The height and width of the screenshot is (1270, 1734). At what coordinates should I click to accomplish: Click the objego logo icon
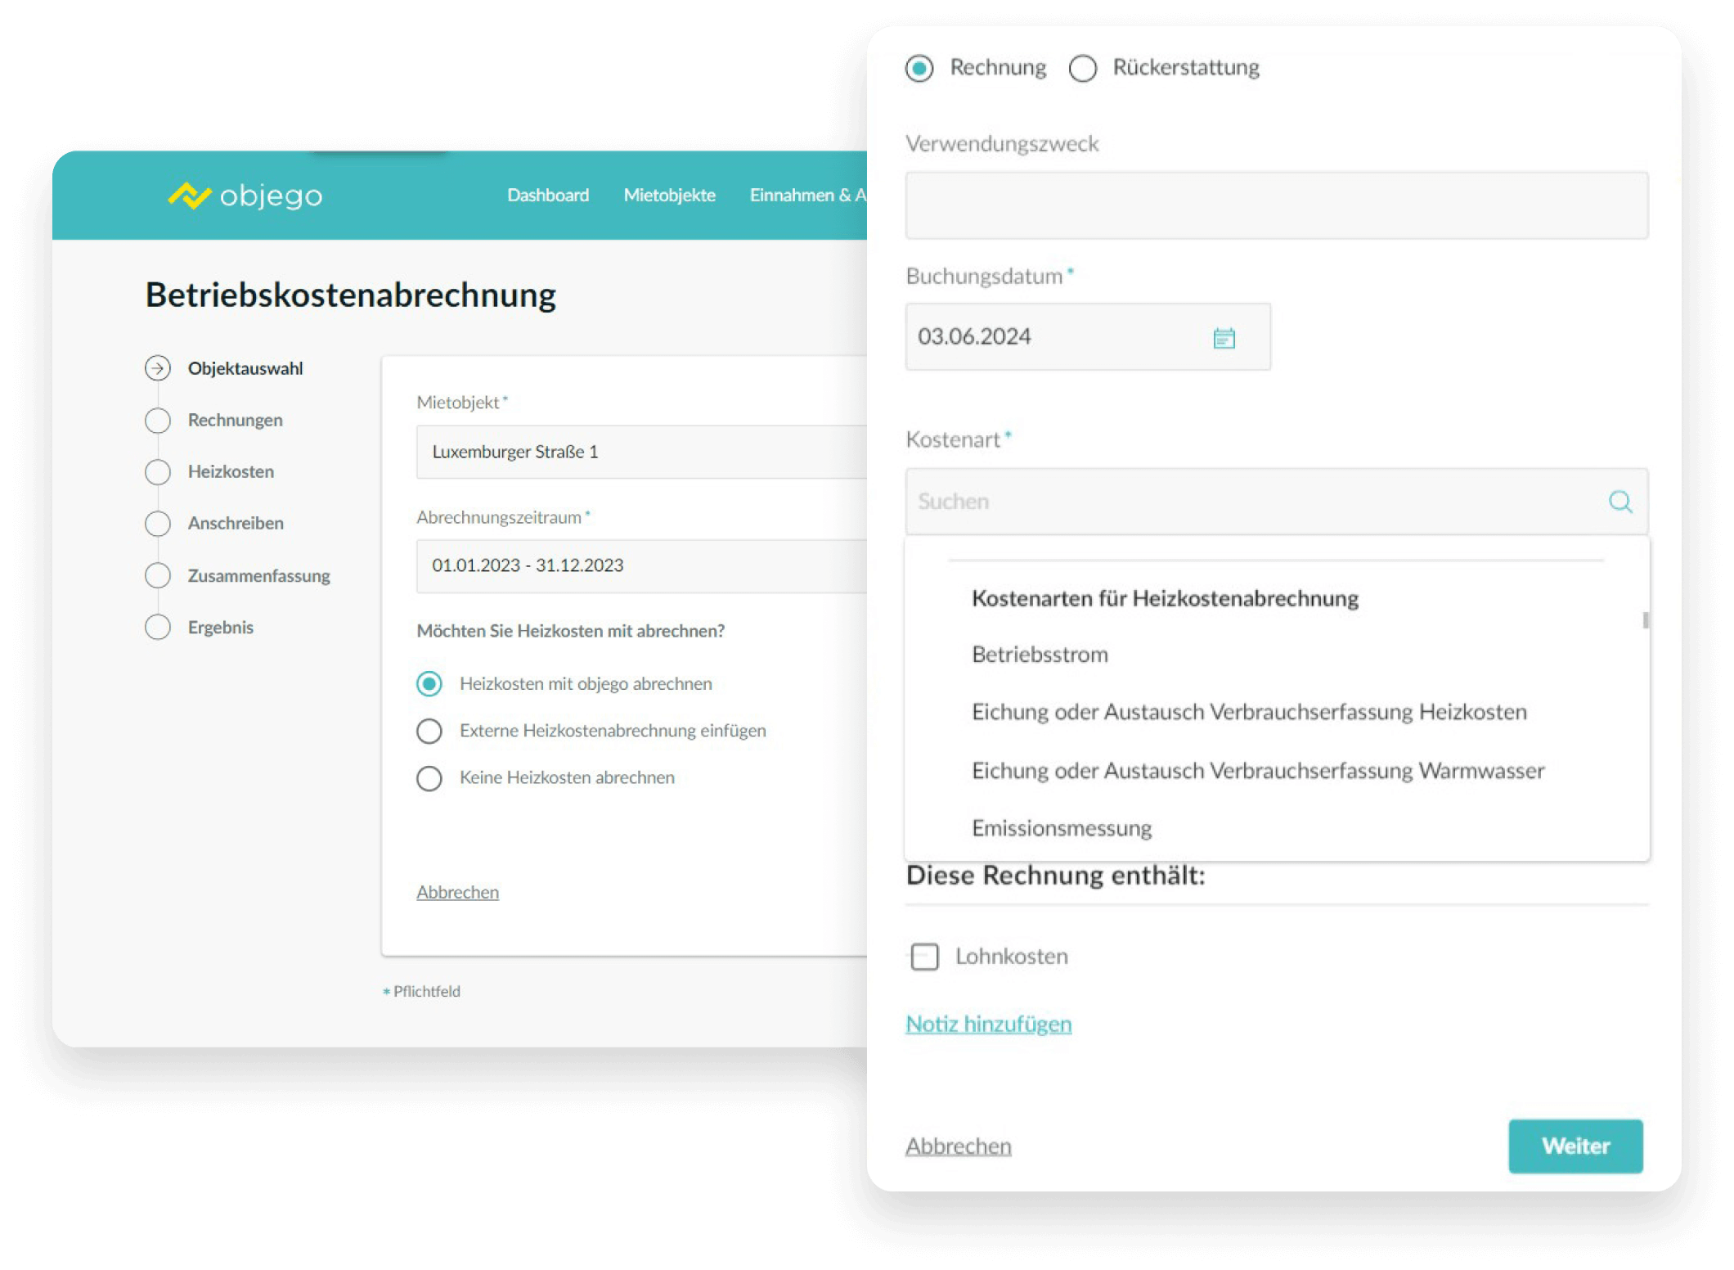pyautogui.click(x=190, y=196)
